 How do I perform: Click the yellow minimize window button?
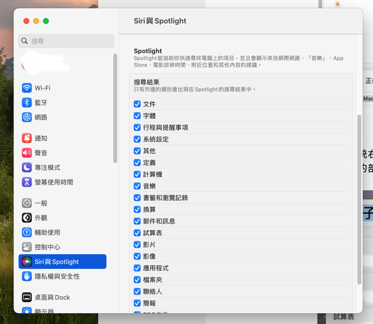coord(36,21)
